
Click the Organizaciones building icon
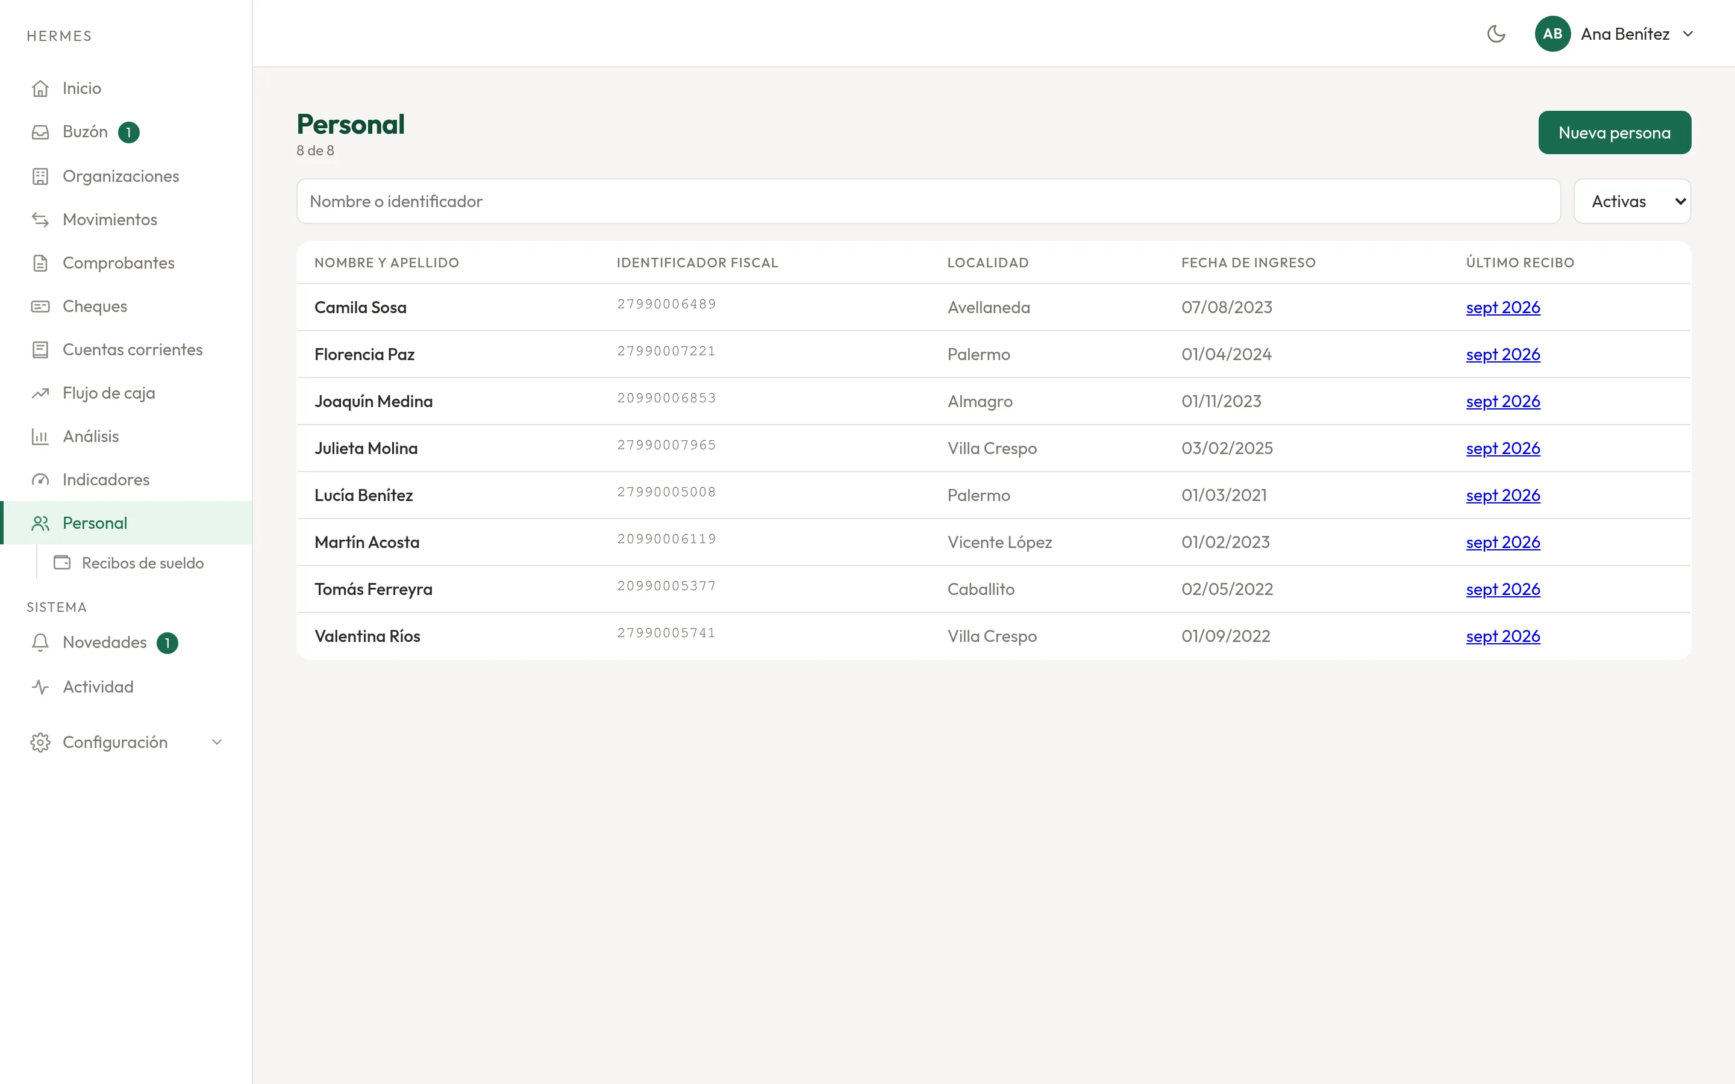coord(40,176)
